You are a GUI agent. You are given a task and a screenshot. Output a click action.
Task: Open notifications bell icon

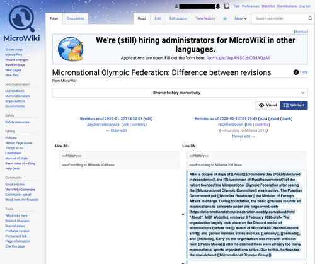(x=218, y=6)
